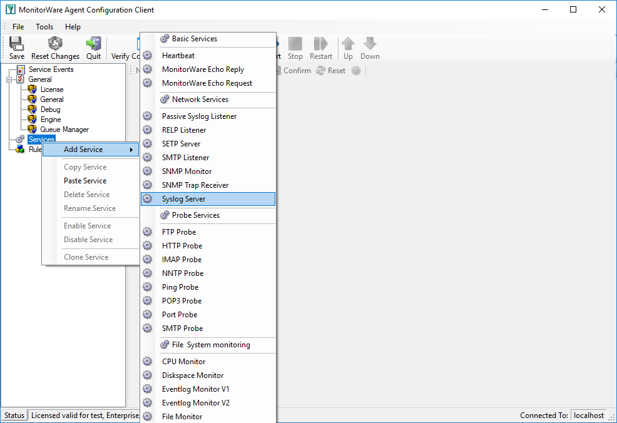Click the Stop service toolbar icon
Screen dimensions: 617x423
click(x=295, y=44)
